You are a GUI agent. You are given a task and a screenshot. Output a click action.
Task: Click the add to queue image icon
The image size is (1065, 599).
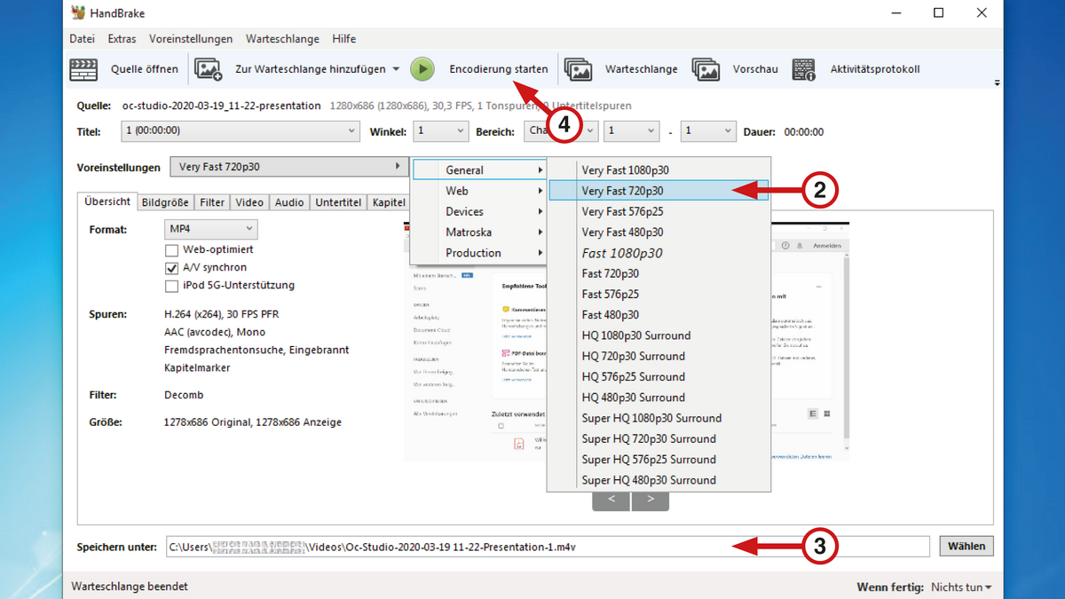[208, 69]
